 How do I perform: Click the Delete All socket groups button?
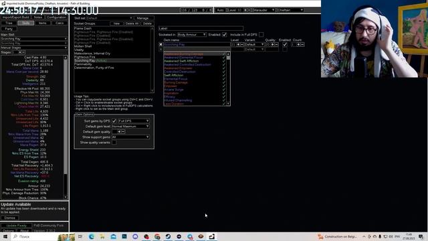point(132,23)
